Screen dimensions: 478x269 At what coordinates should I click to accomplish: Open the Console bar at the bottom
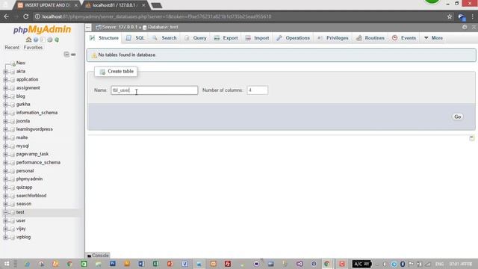click(98, 256)
